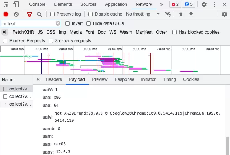Select the third collect?v request row

17,104
